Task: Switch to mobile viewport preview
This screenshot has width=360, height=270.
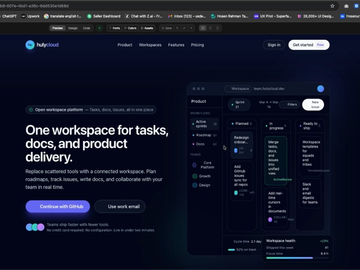Action: (217, 28)
